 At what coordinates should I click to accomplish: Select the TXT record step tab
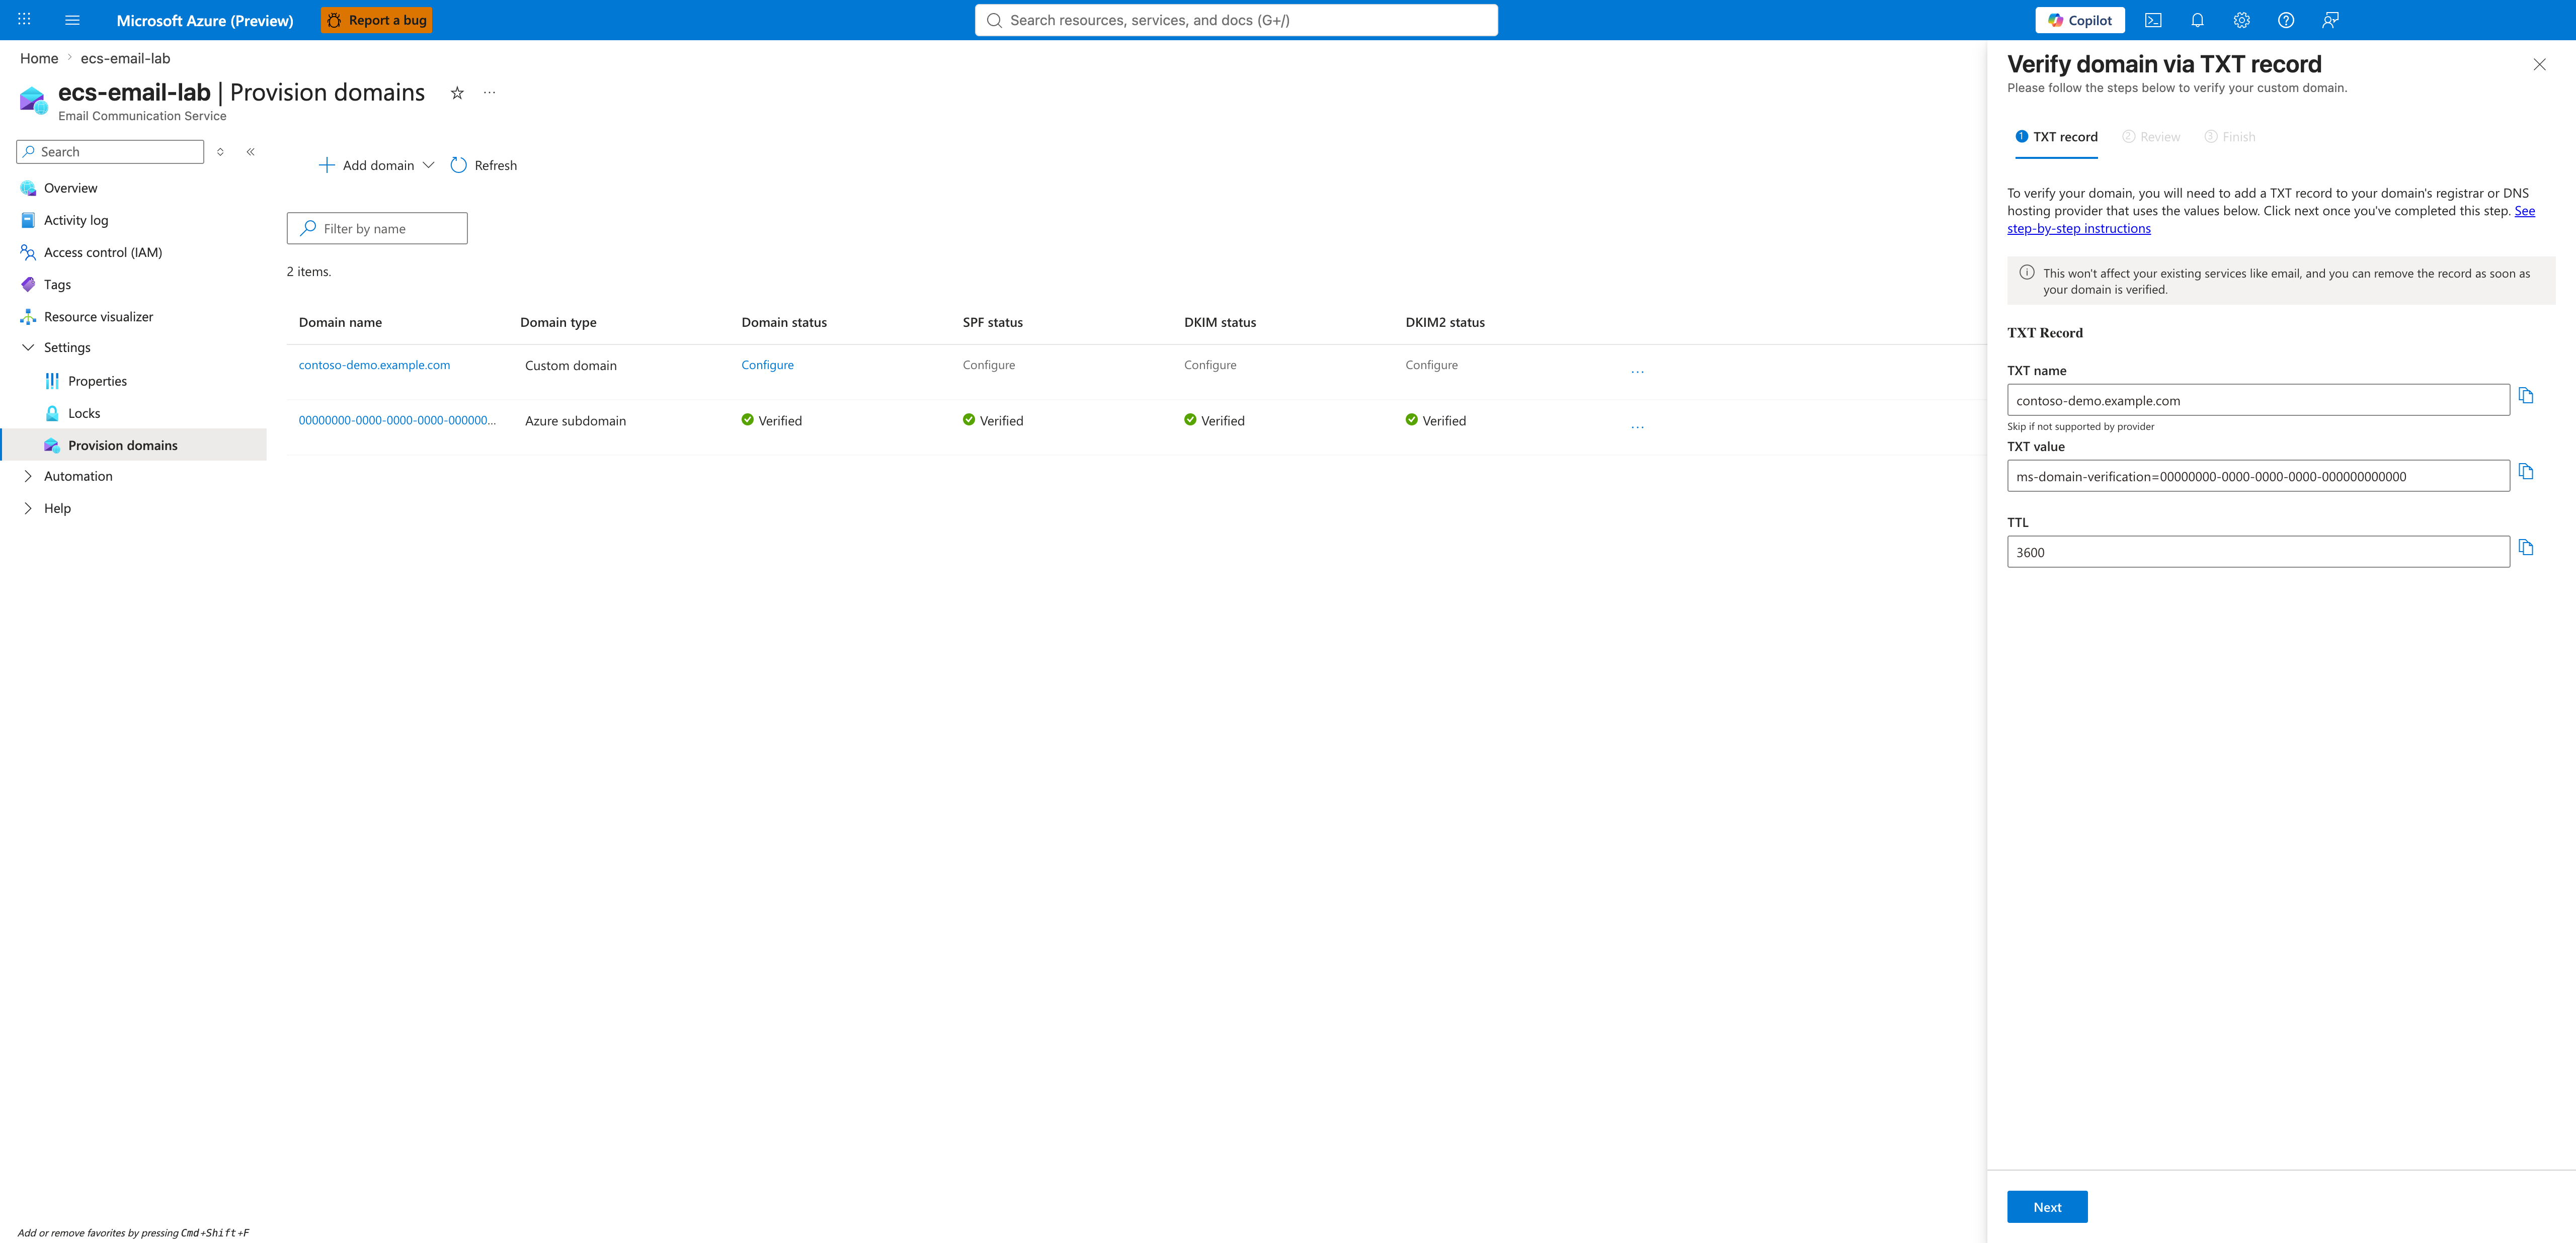pos(2056,137)
